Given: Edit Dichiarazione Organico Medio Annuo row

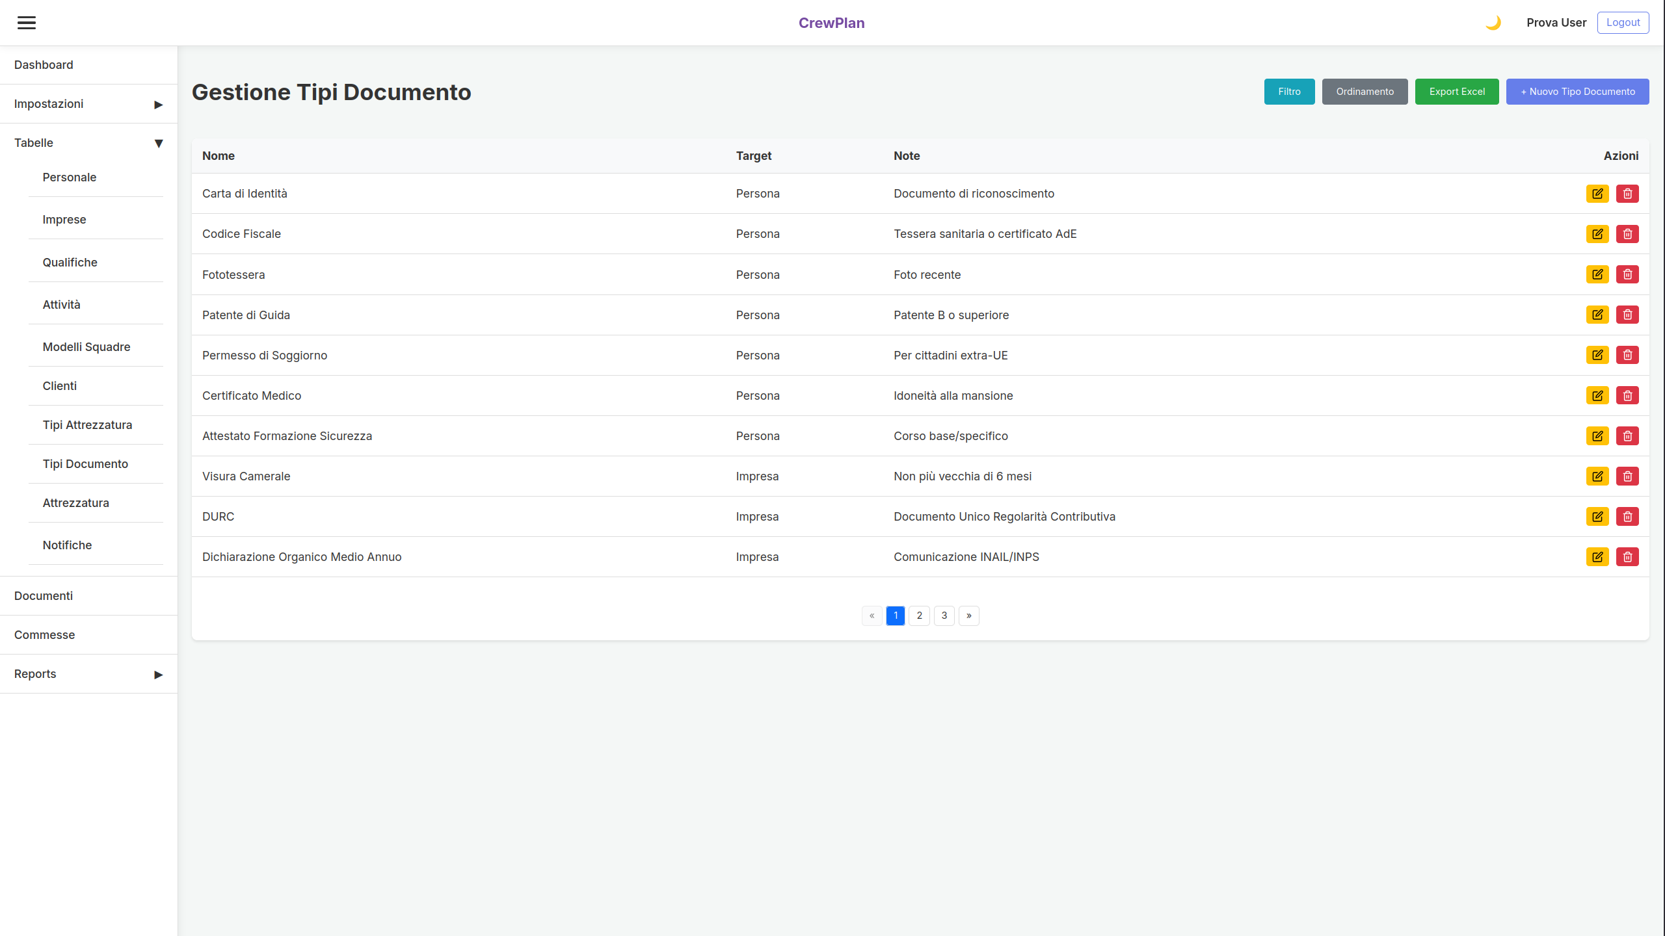Looking at the screenshot, I should (x=1597, y=557).
